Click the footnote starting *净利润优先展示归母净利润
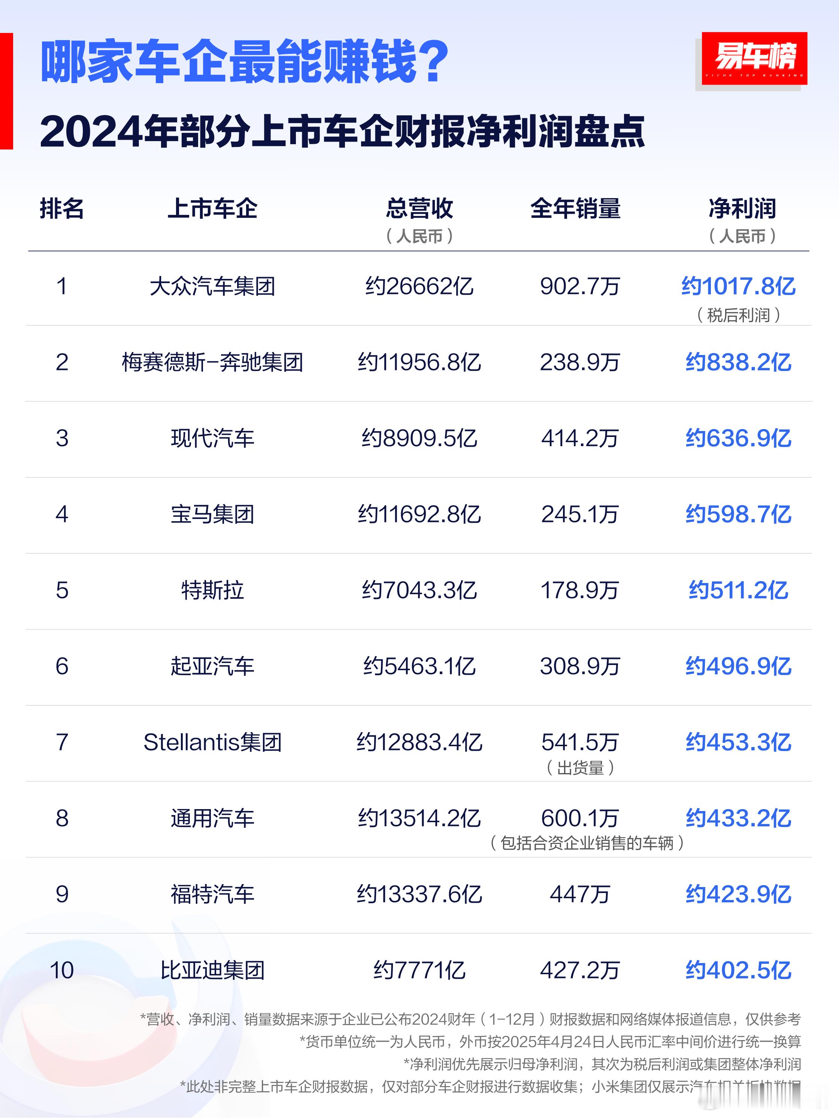This screenshot has width=839, height=1118. pyautogui.click(x=602, y=1064)
